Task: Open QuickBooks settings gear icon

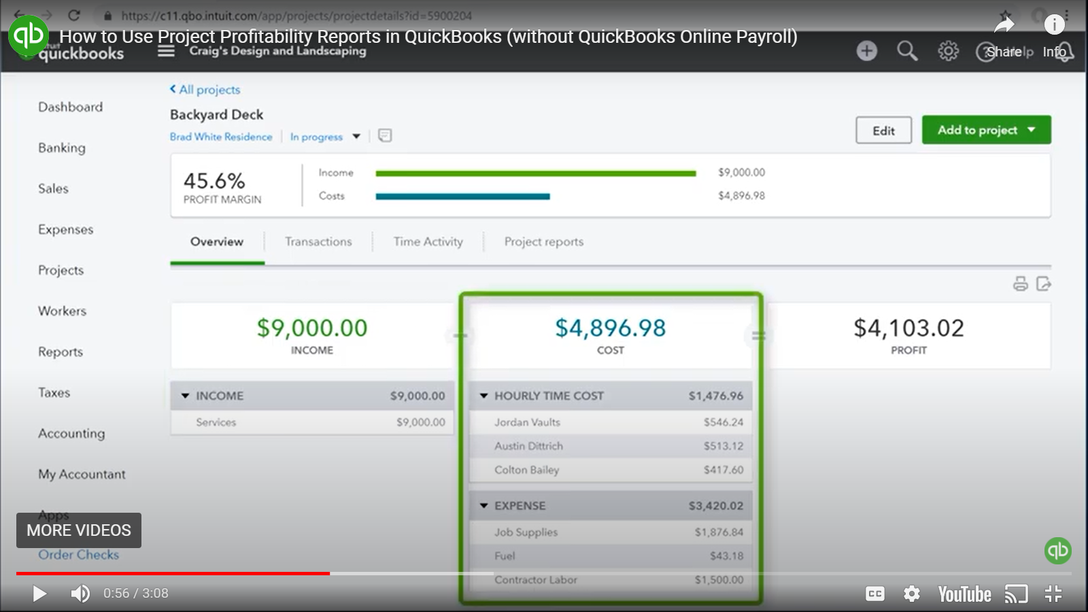Action: tap(947, 50)
